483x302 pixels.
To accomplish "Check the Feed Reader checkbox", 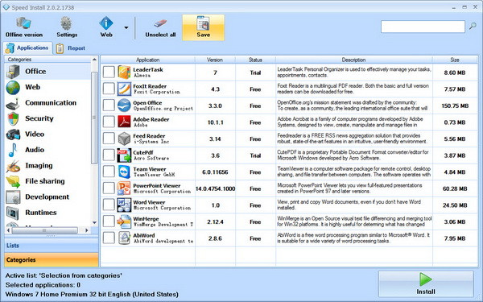I will pyautogui.click(x=109, y=139).
